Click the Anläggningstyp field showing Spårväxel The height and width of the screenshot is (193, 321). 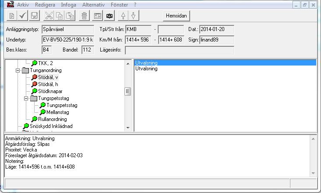tap(68, 29)
